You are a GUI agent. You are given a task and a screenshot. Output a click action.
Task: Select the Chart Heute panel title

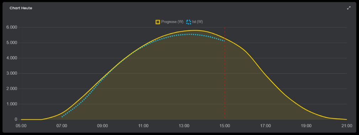coord(21,8)
